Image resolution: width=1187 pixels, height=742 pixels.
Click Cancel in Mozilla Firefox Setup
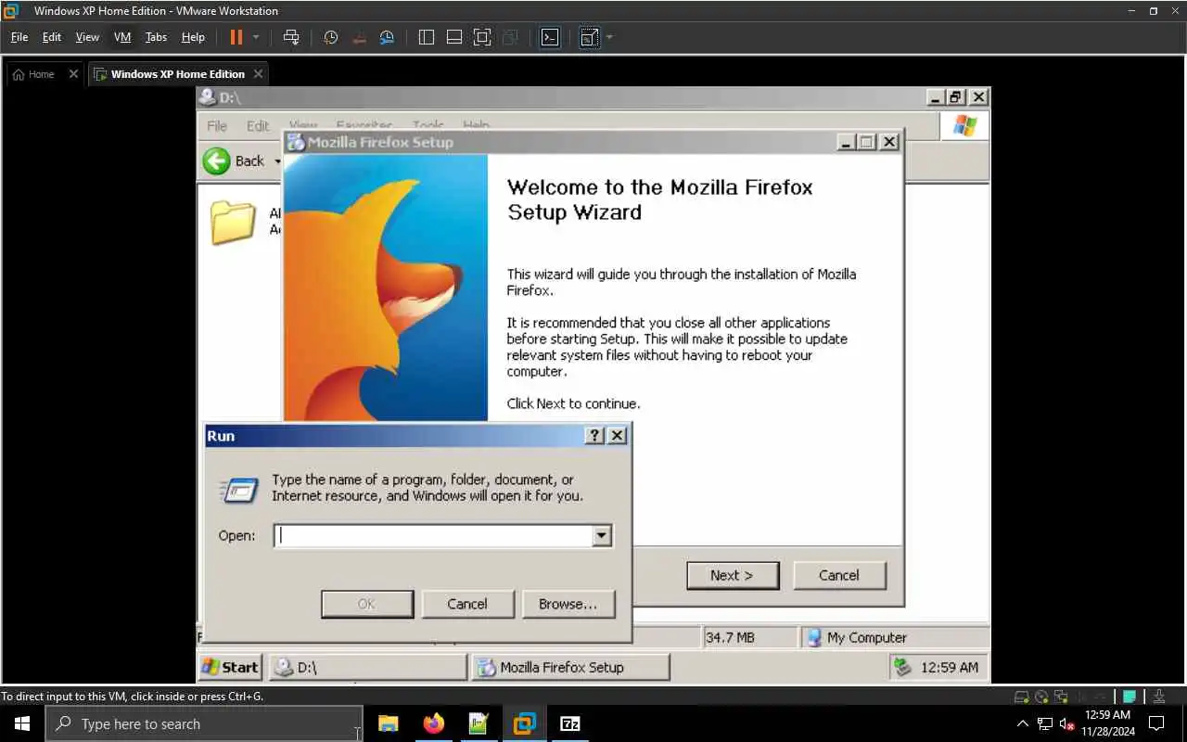[x=839, y=575]
